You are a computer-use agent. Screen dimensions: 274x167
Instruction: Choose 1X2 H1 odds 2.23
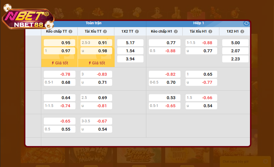[235, 59]
